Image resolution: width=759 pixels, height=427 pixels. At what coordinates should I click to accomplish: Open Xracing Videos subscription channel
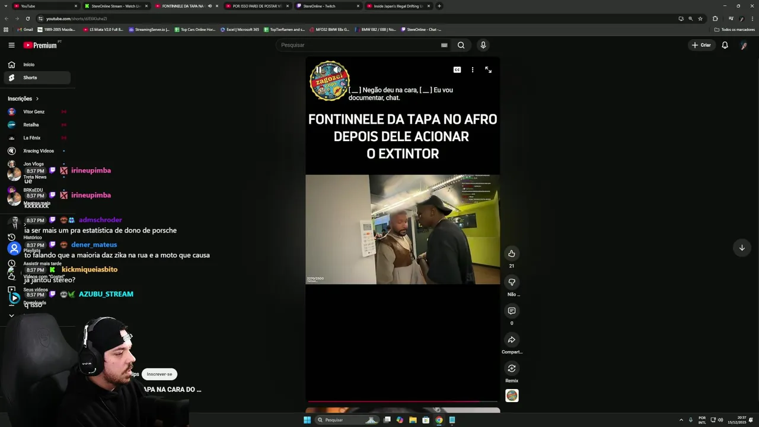coord(38,151)
